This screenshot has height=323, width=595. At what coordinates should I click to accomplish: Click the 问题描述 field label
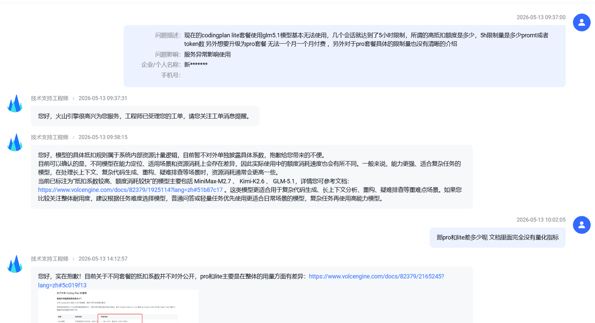[168, 35]
